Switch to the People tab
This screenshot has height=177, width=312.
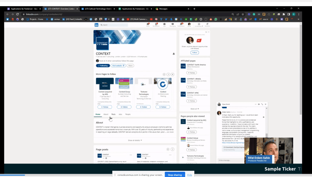128,114
